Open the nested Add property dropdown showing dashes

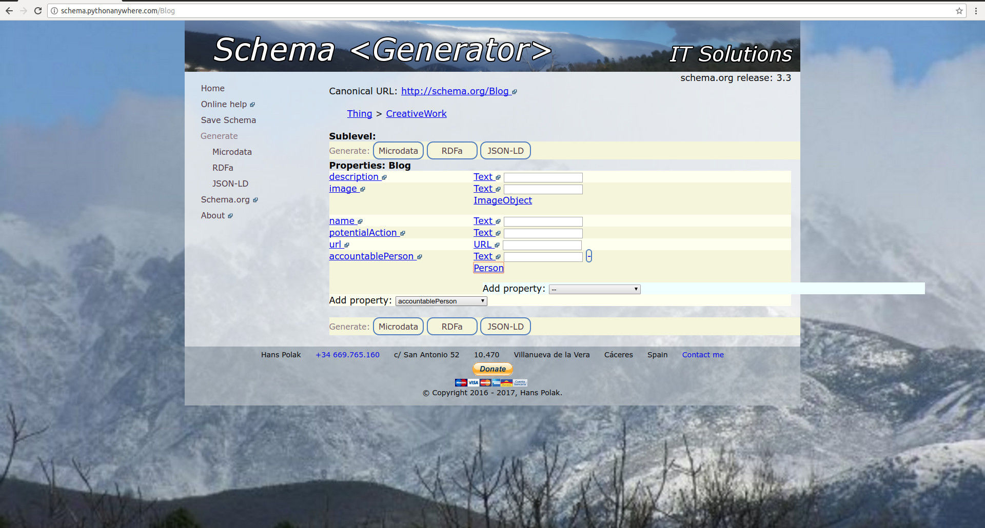click(x=595, y=290)
